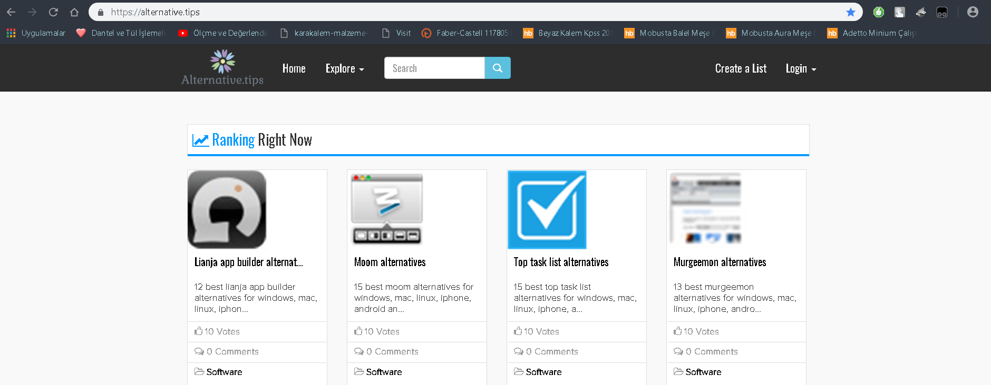Viewport: 991px width, 385px height.
Task: Click '15 best moom alternatives' description
Action: click(414, 298)
